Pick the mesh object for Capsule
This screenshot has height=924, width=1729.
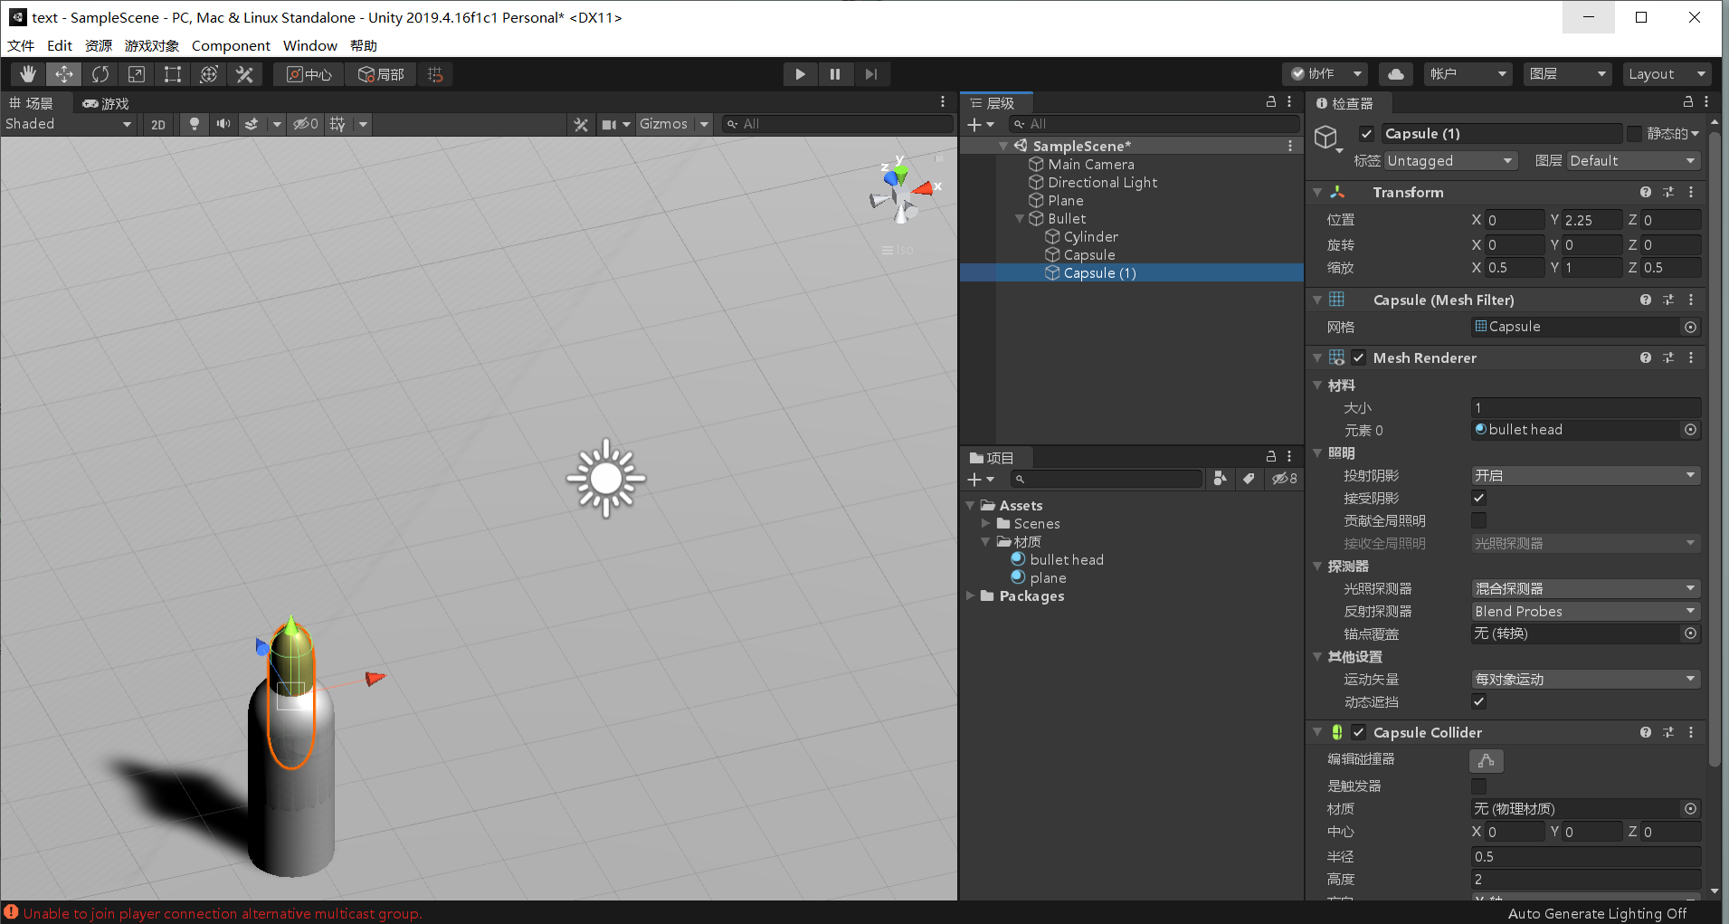(x=1690, y=327)
